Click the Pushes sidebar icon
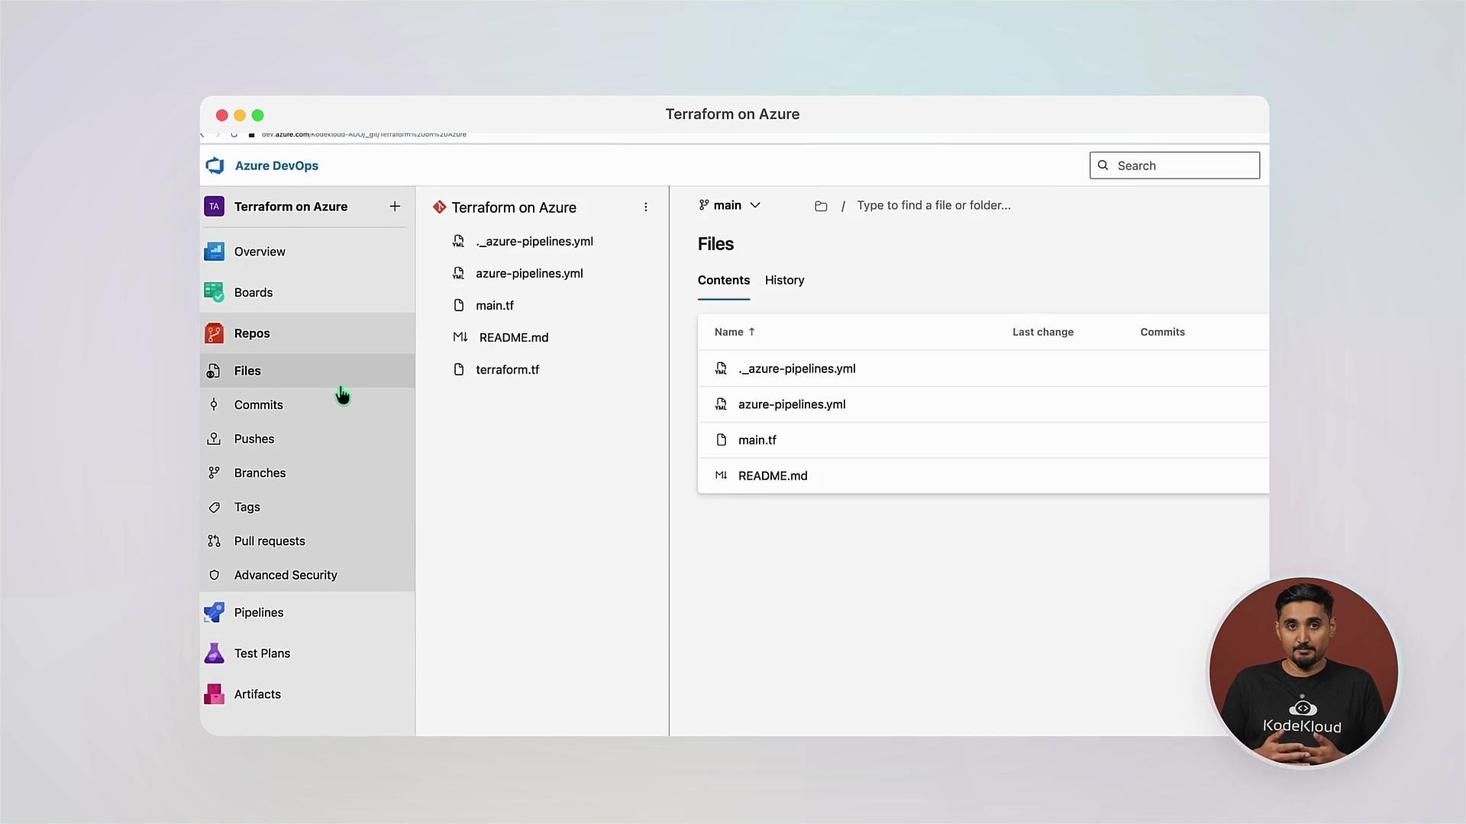Screen dimensions: 1466x824 click(x=214, y=439)
